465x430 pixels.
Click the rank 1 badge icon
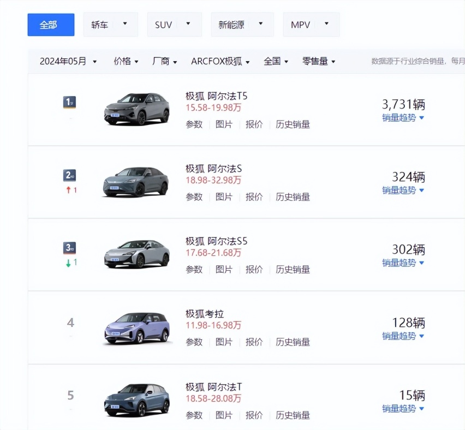tap(69, 101)
